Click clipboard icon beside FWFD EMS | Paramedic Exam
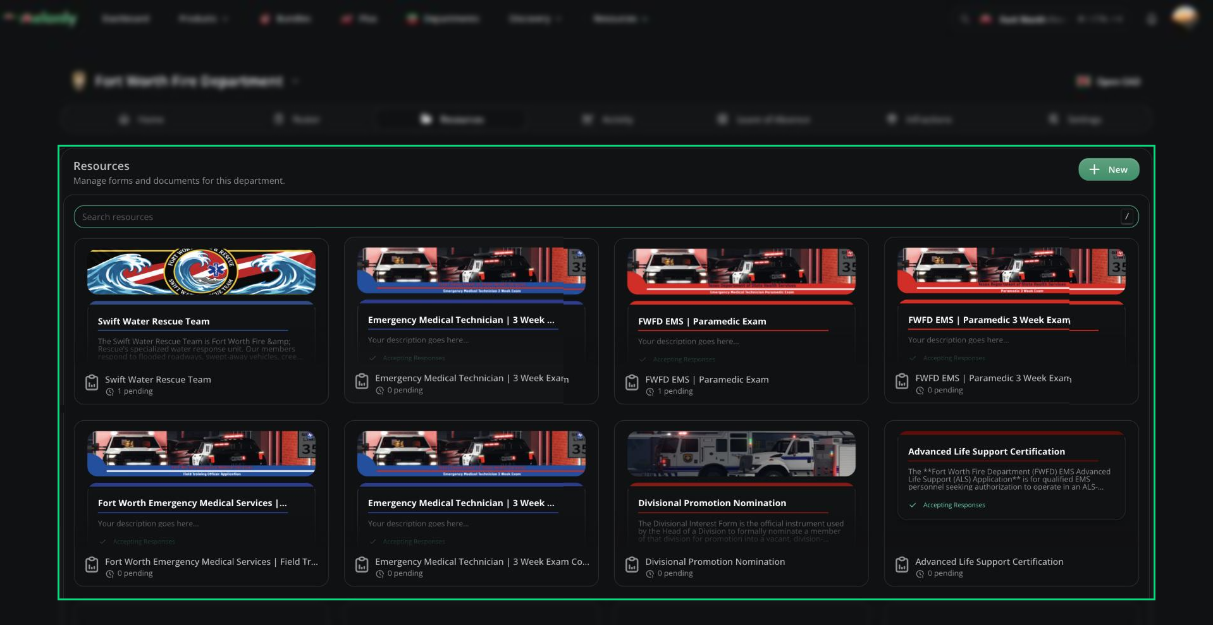Viewport: 1213px width, 625px height. [x=632, y=382]
